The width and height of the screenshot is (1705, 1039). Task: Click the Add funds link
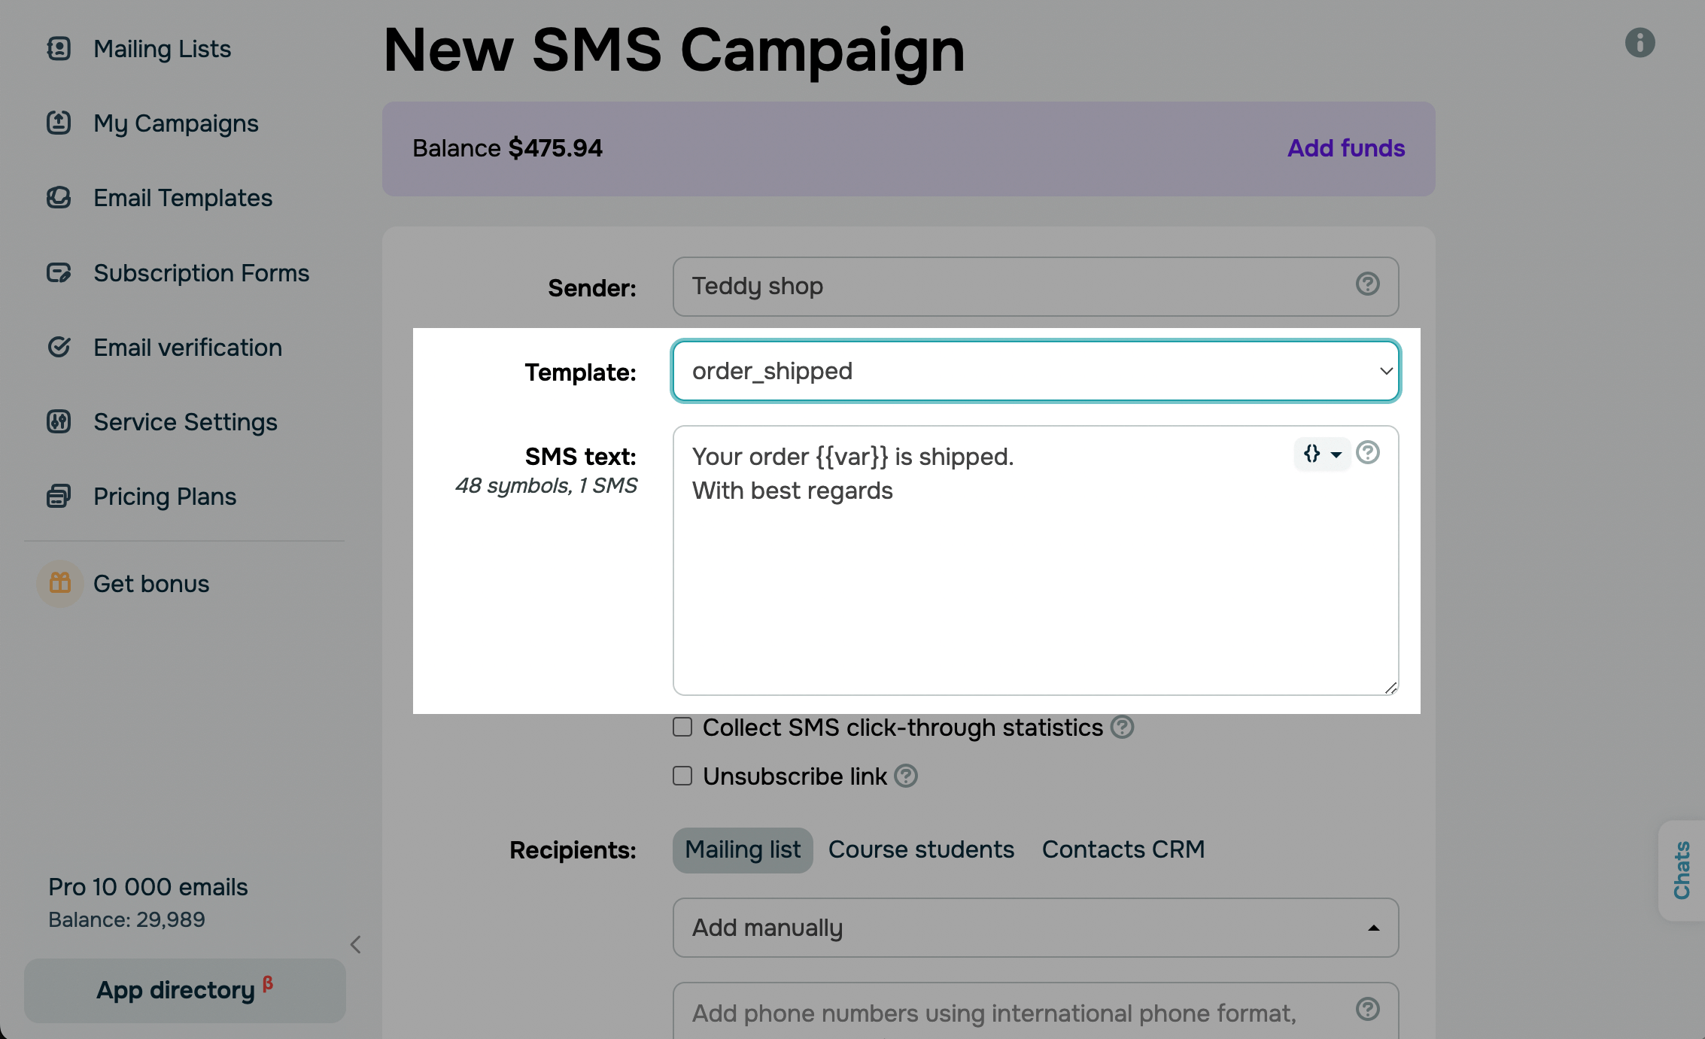click(x=1345, y=148)
